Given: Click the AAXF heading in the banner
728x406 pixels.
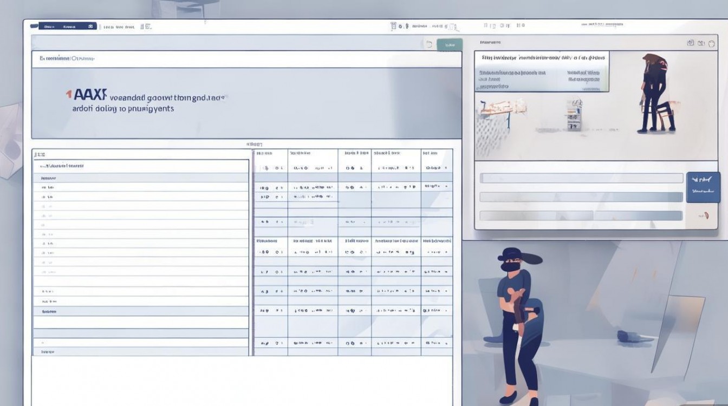Looking at the screenshot, I should (87, 95).
